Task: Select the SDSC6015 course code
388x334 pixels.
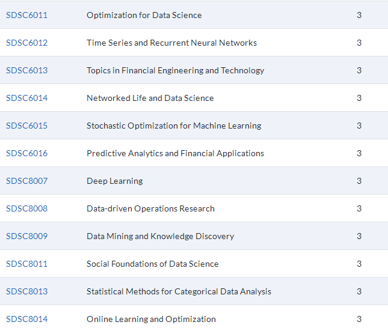Action: pyautogui.click(x=26, y=126)
